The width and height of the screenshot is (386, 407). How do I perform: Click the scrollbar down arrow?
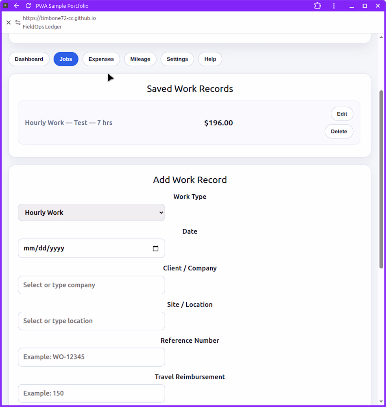point(381,402)
